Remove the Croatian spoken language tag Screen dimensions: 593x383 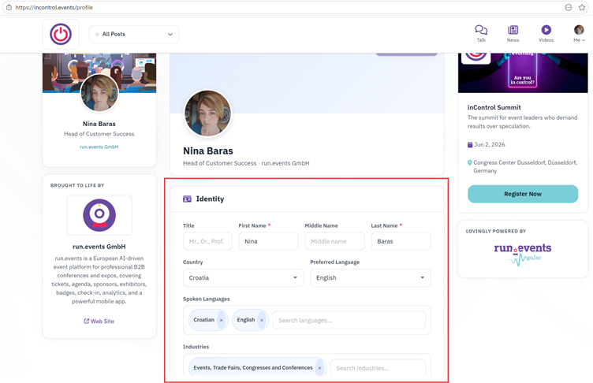tap(222, 320)
